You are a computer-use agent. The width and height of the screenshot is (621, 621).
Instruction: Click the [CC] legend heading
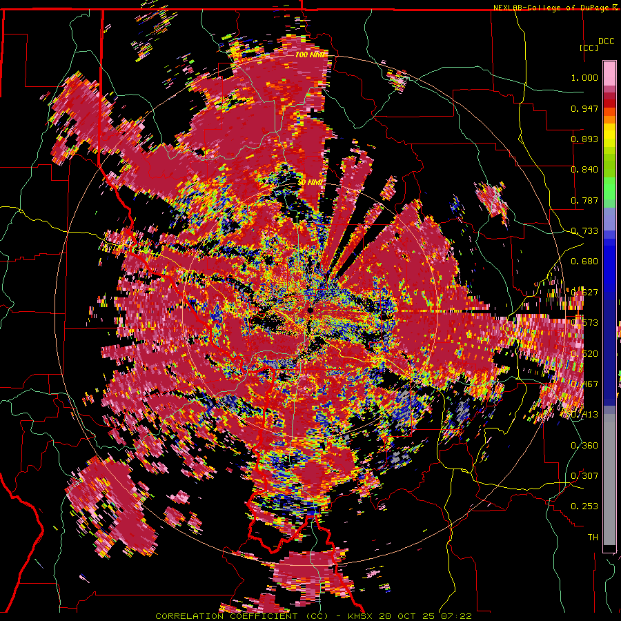(x=589, y=48)
